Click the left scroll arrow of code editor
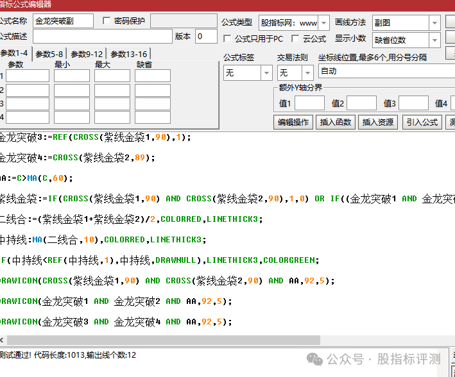Screen dimensions: 455x377 [x=2, y=340]
